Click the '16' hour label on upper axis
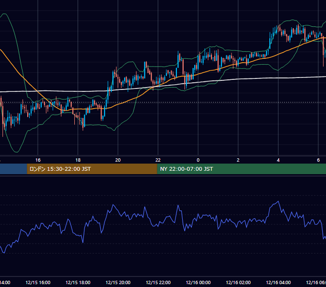 pyautogui.click(x=38, y=160)
